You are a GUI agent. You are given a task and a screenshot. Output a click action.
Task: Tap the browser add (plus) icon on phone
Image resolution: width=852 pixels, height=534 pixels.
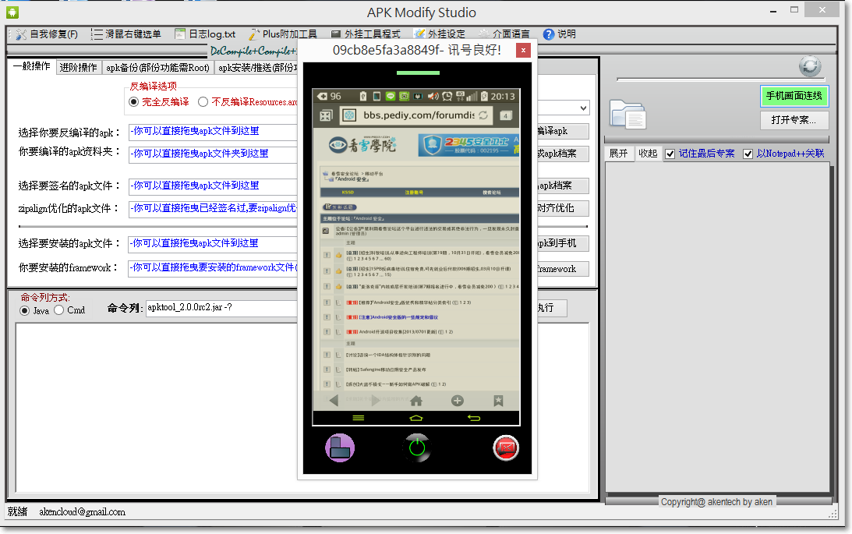click(x=458, y=401)
